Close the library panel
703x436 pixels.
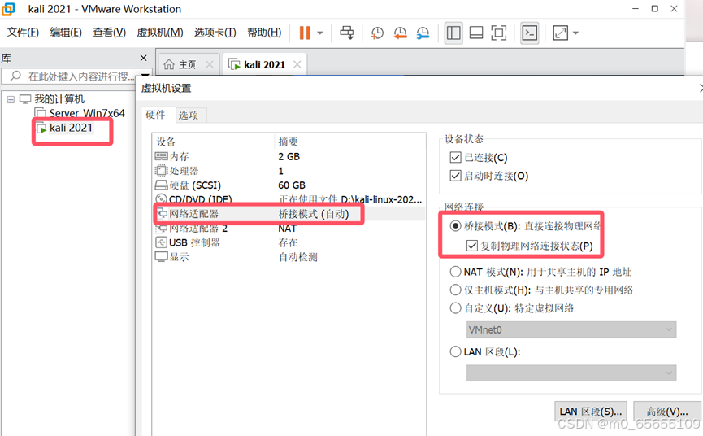click(144, 58)
